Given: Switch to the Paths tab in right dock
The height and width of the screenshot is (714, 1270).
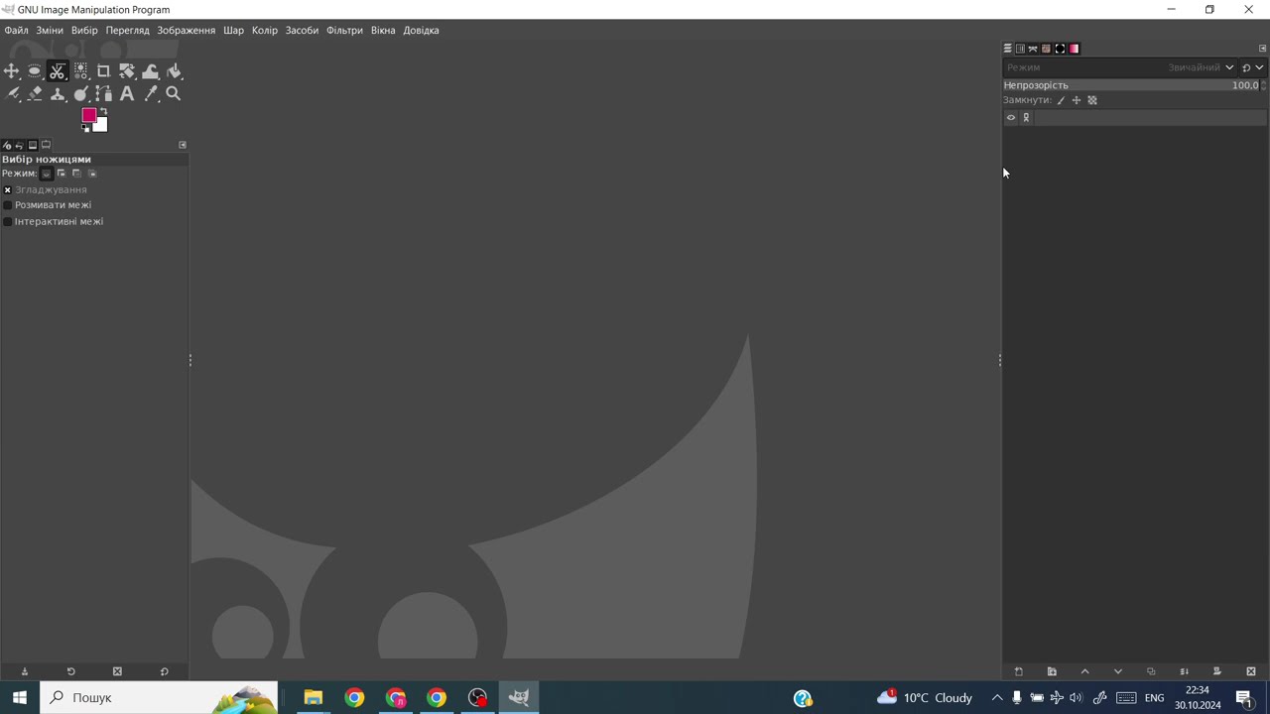Looking at the screenshot, I should pyautogui.click(x=1033, y=49).
